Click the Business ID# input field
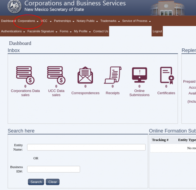 click(x=53, y=169)
